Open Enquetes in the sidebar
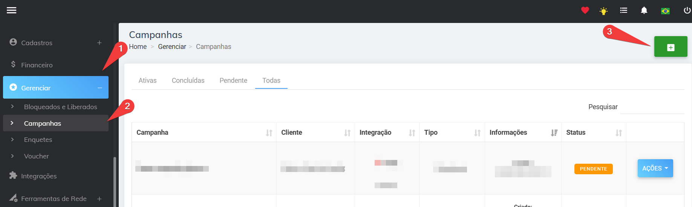The height and width of the screenshot is (207, 692). pos(38,140)
